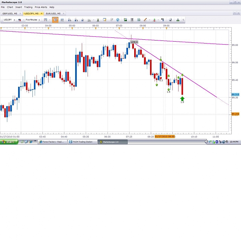
Task: Click the large green buy arrow marker
Action: coord(182,99)
